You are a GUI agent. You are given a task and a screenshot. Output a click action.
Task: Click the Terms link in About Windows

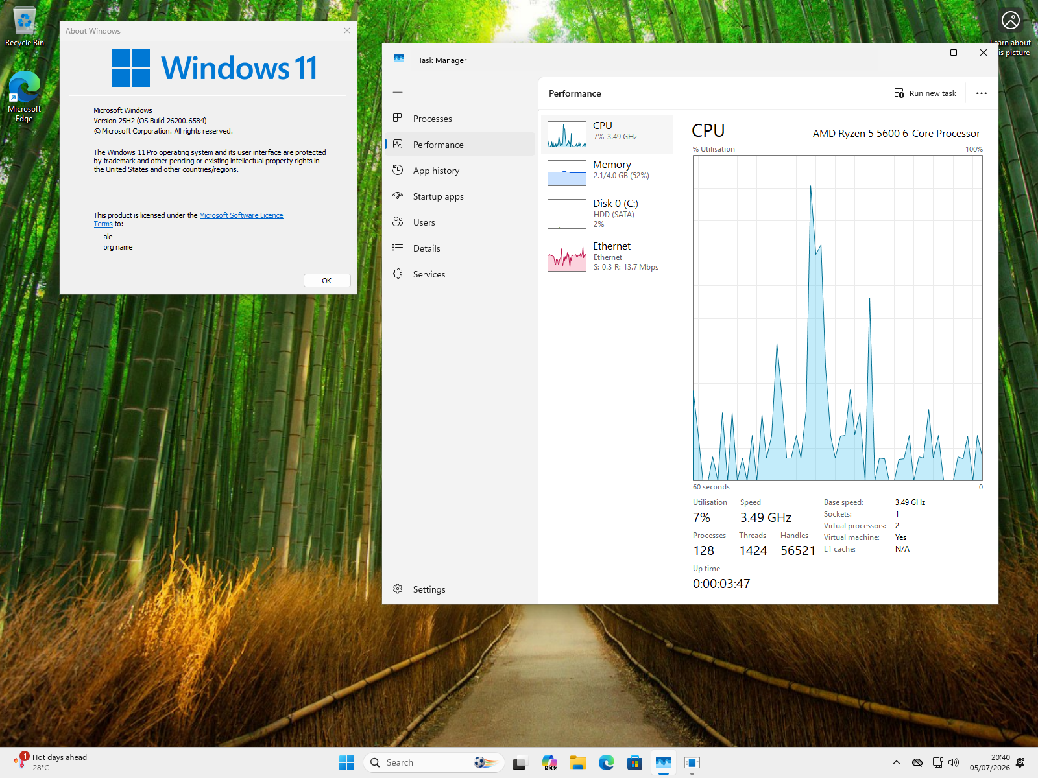click(103, 224)
